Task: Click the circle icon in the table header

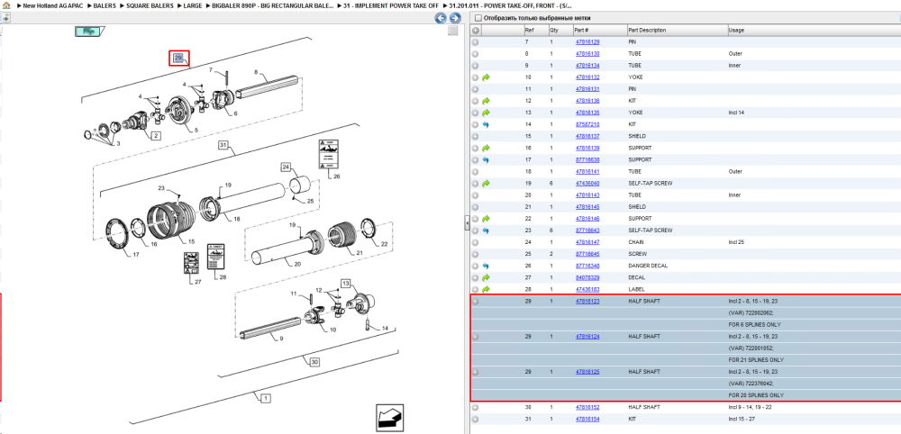Action: [475, 30]
